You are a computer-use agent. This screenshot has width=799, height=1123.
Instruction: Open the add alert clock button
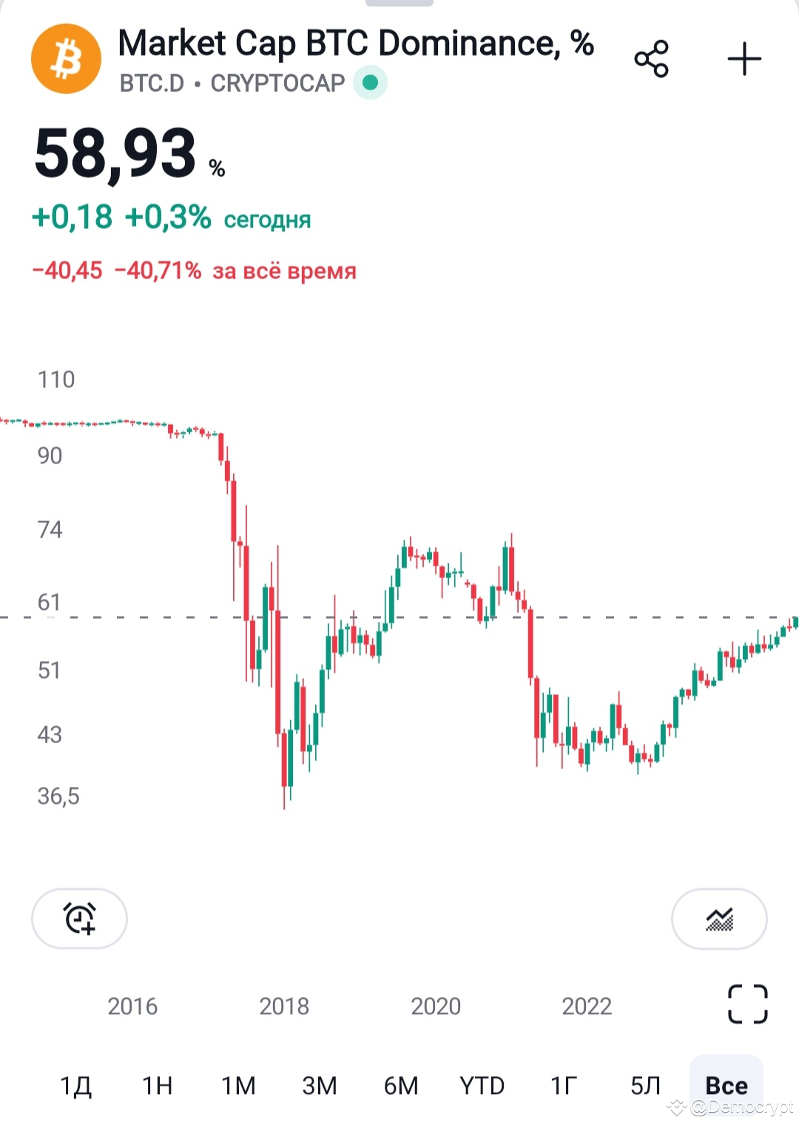(79, 918)
